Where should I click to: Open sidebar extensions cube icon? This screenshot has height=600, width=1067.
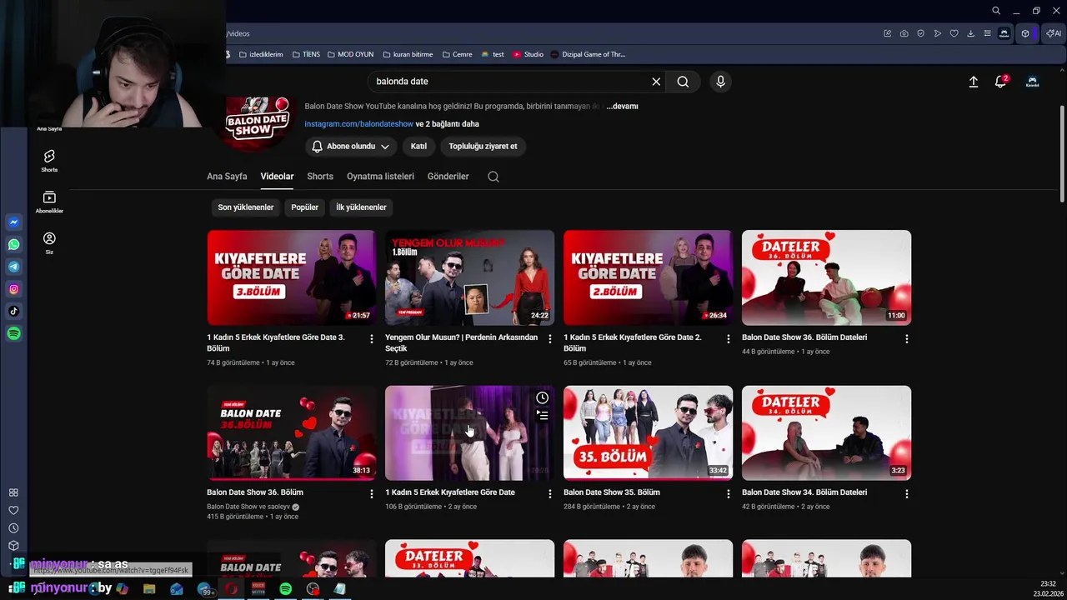pos(13,546)
